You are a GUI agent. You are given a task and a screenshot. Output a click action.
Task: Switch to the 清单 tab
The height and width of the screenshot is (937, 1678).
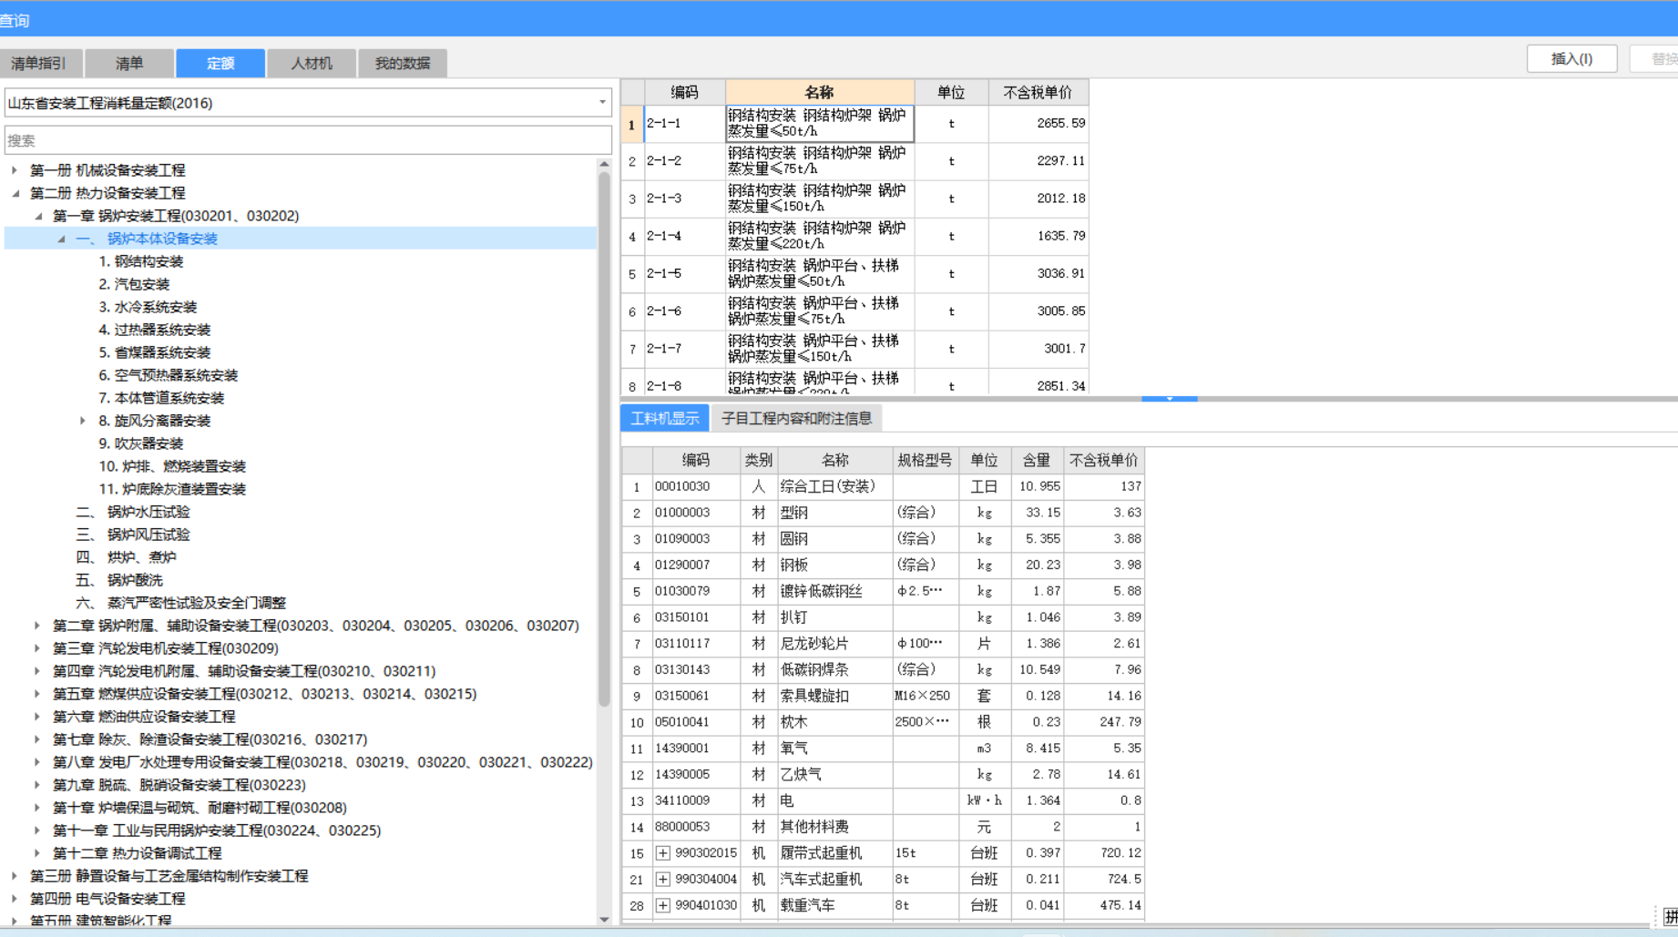click(x=129, y=63)
